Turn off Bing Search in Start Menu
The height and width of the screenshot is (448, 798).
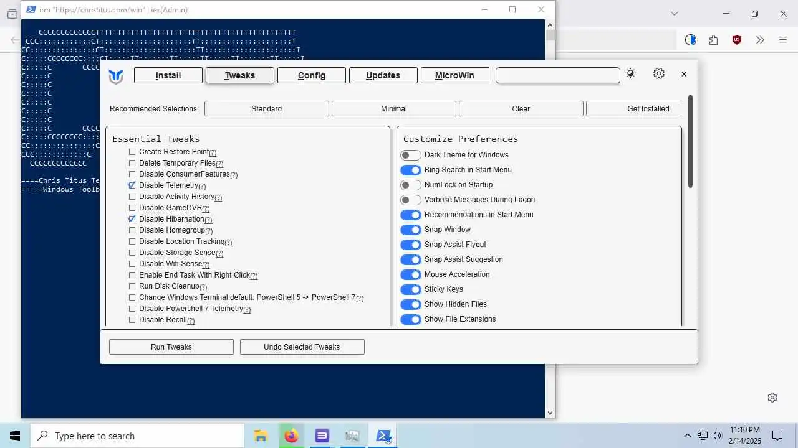tap(411, 170)
